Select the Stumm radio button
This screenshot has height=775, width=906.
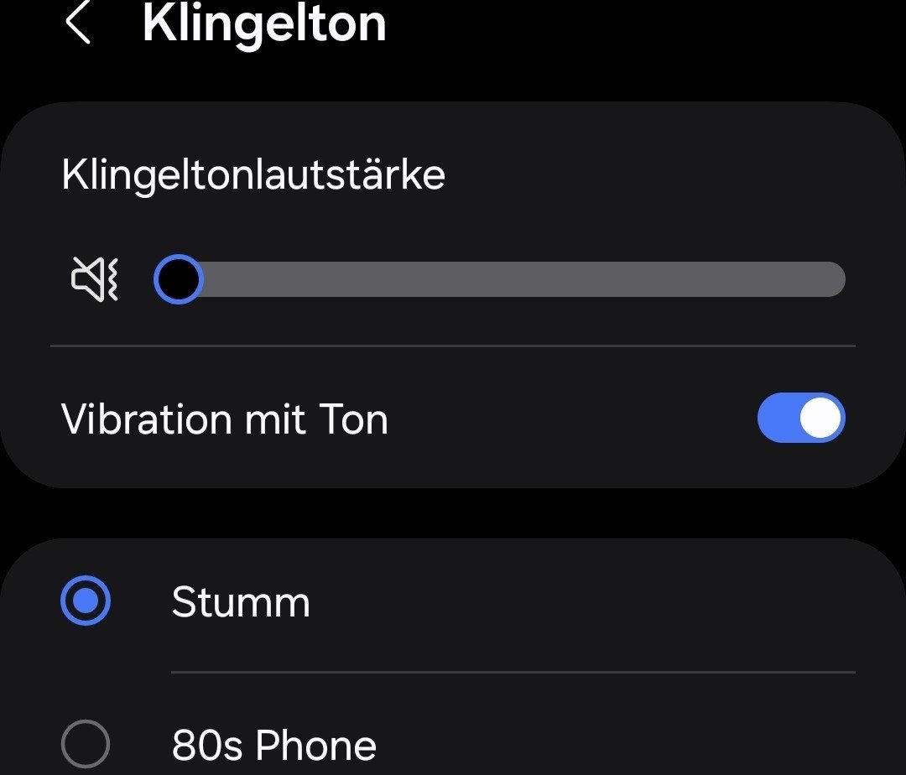pyautogui.click(x=86, y=601)
